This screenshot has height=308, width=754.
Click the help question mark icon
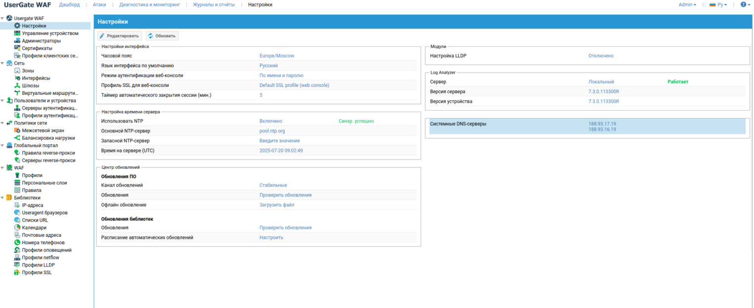pos(743,4)
